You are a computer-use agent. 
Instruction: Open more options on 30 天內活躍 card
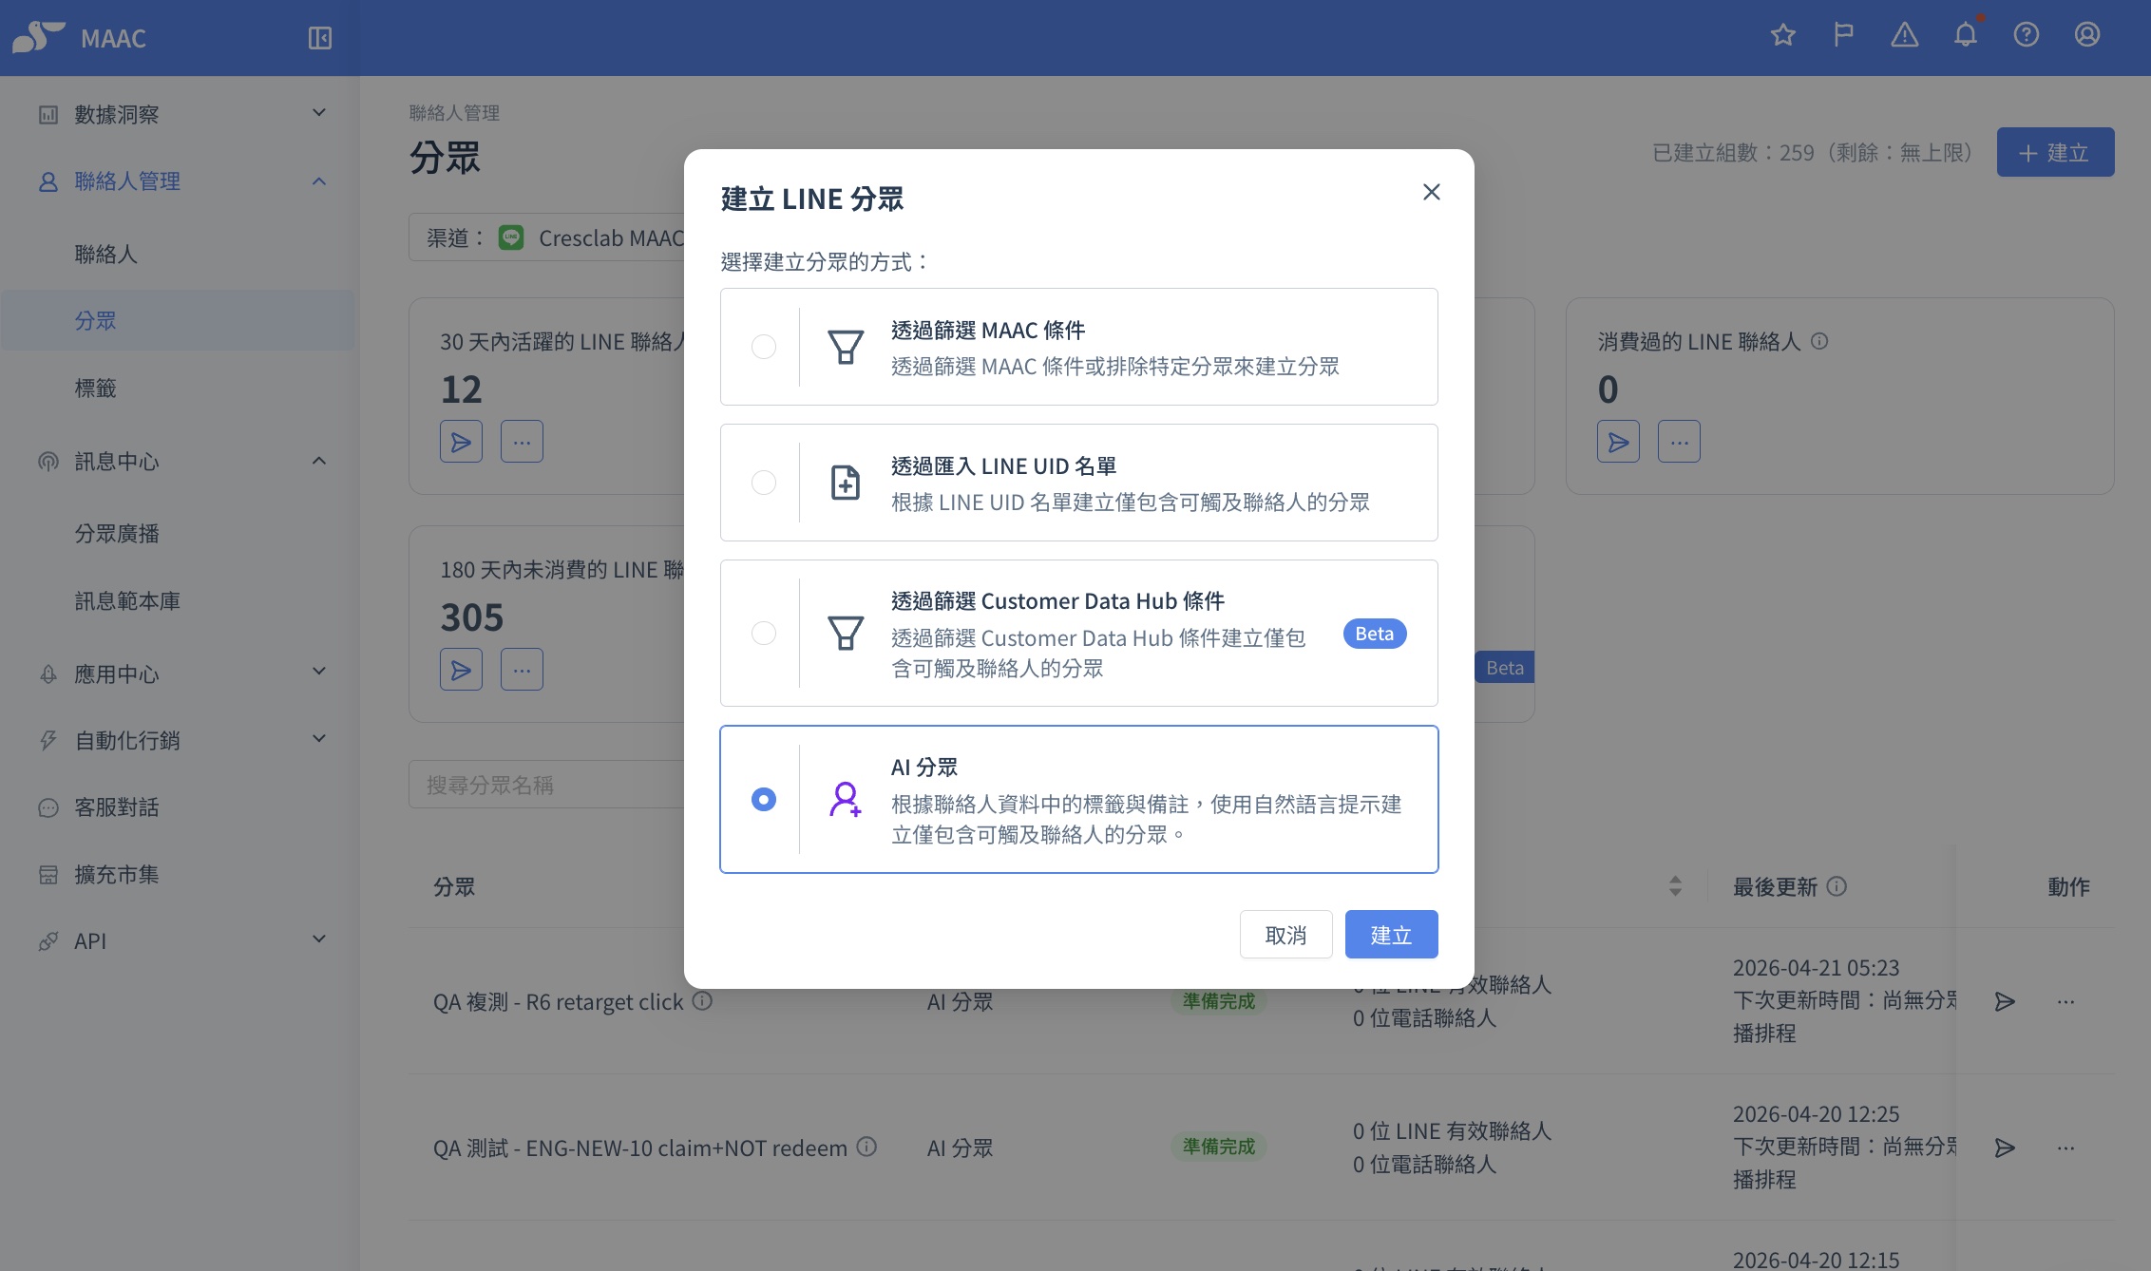pyautogui.click(x=522, y=442)
